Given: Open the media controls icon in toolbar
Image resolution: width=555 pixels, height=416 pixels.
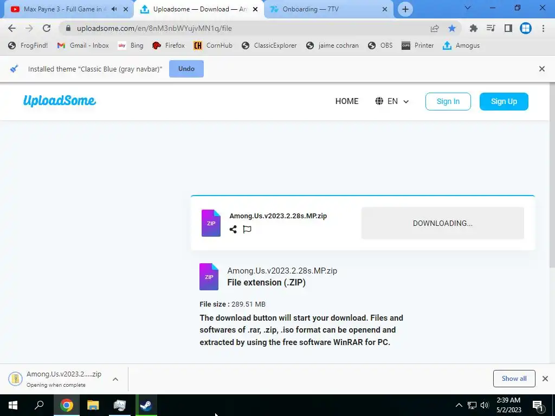Looking at the screenshot, I should (x=491, y=28).
